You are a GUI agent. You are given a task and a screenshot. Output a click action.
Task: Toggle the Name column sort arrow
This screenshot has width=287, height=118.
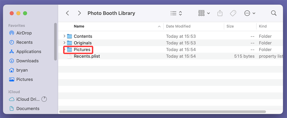point(159,27)
